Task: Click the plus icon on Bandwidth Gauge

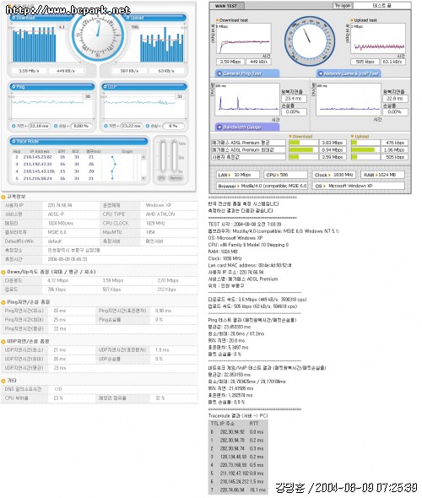Action: [x=219, y=127]
